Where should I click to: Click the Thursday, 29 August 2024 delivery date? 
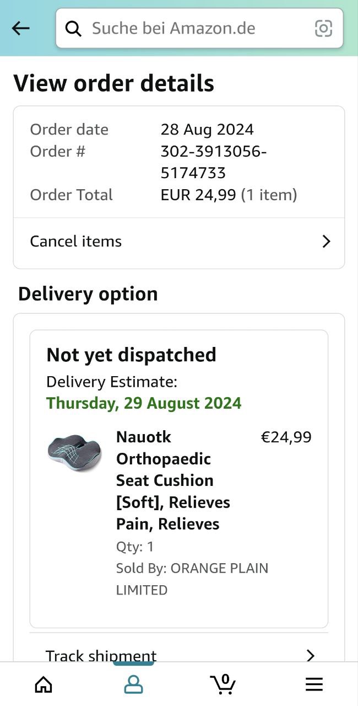pyautogui.click(x=144, y=403)
